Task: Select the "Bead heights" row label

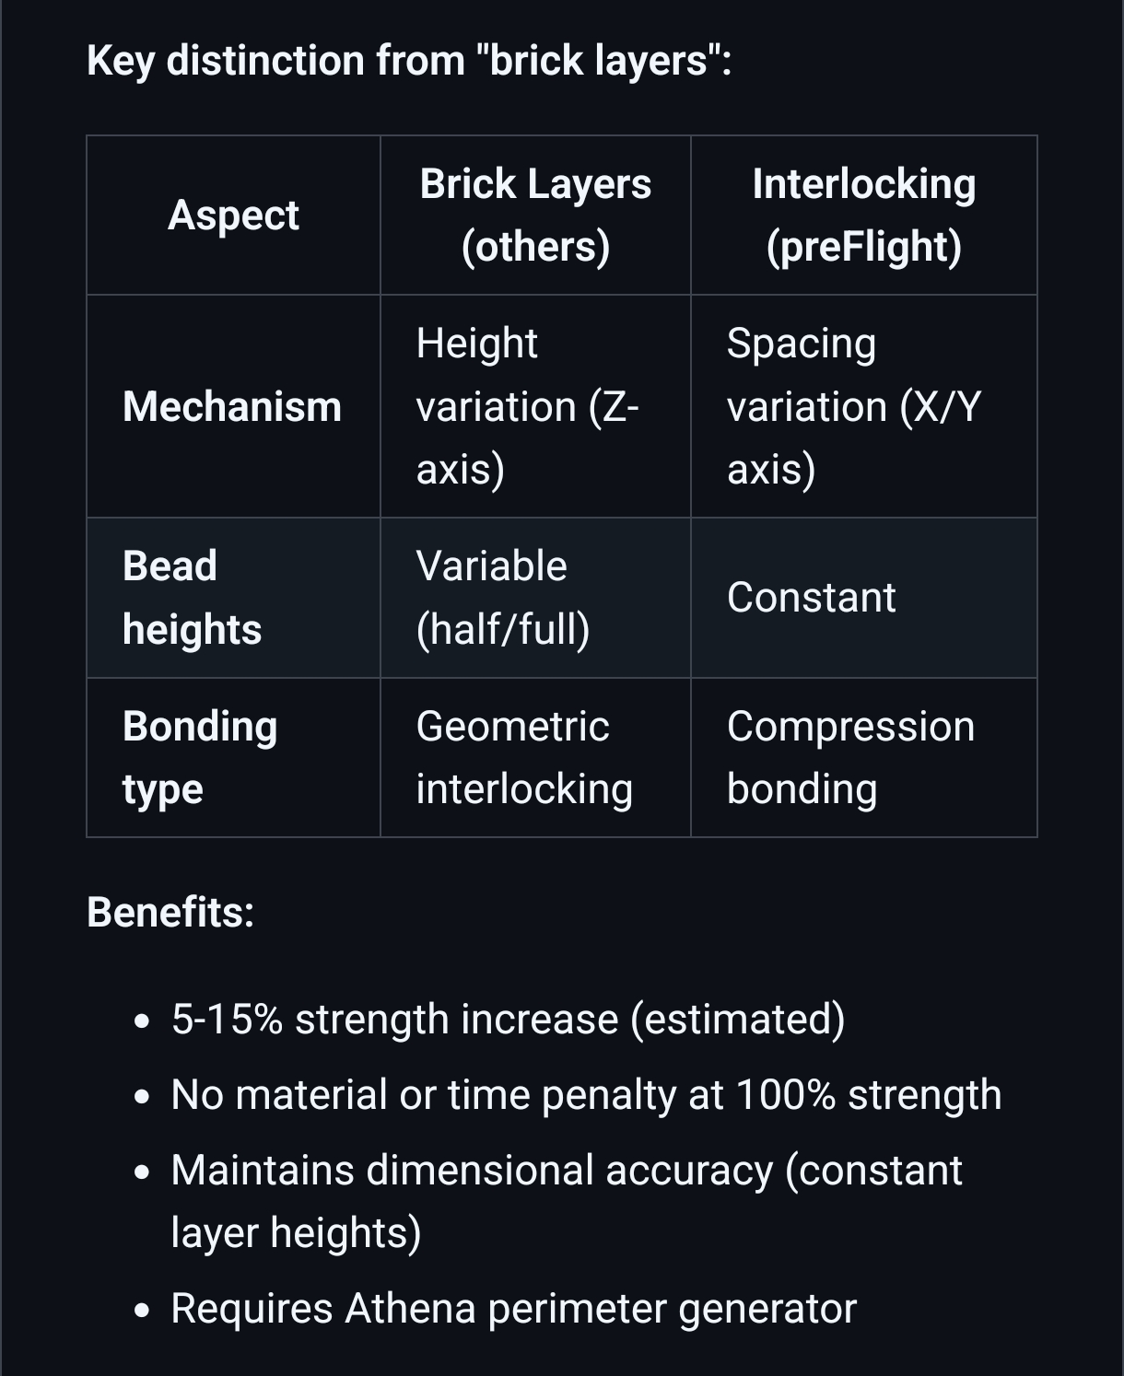Action: (x=192, y=598)
